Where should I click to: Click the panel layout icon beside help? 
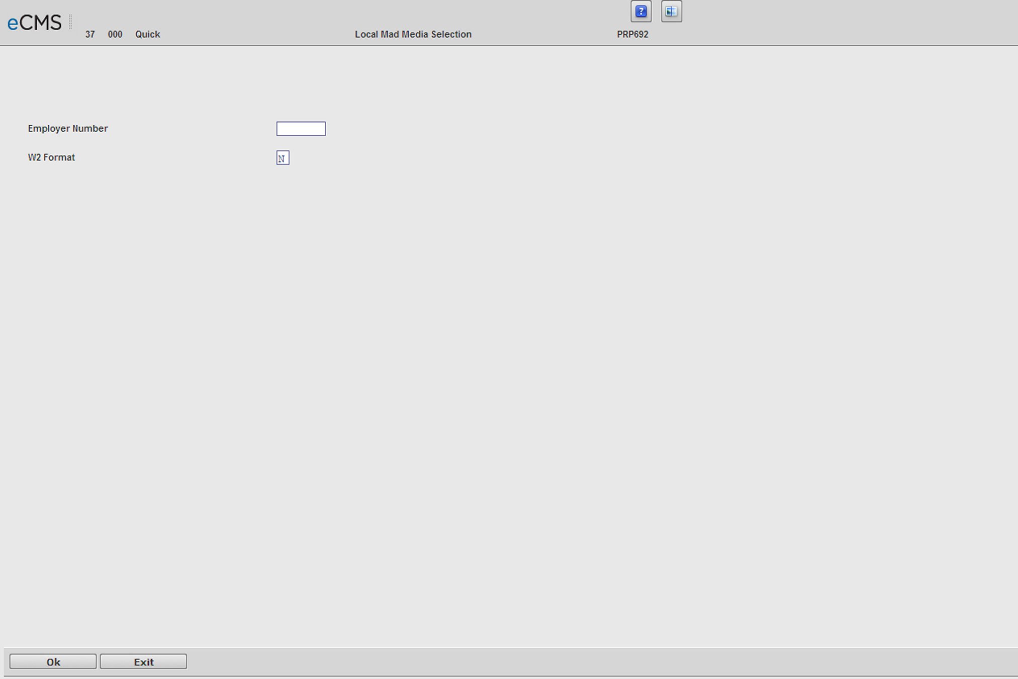tap(672, 12)
